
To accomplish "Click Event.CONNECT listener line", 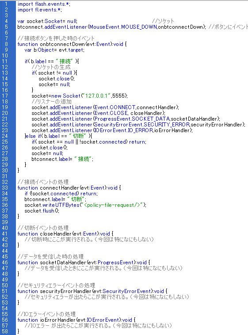I will click(x=105, y=107).
